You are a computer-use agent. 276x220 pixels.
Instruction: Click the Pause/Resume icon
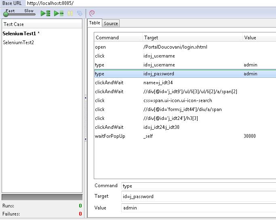pos(70,13)
